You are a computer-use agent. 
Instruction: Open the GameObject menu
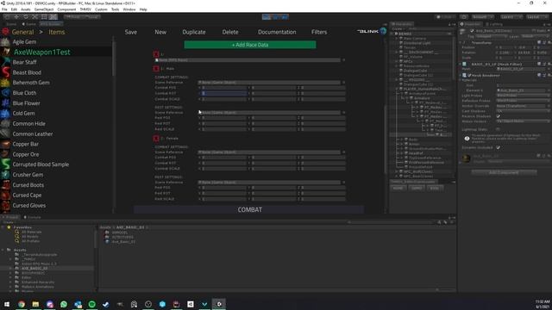(x=44, y=9)
